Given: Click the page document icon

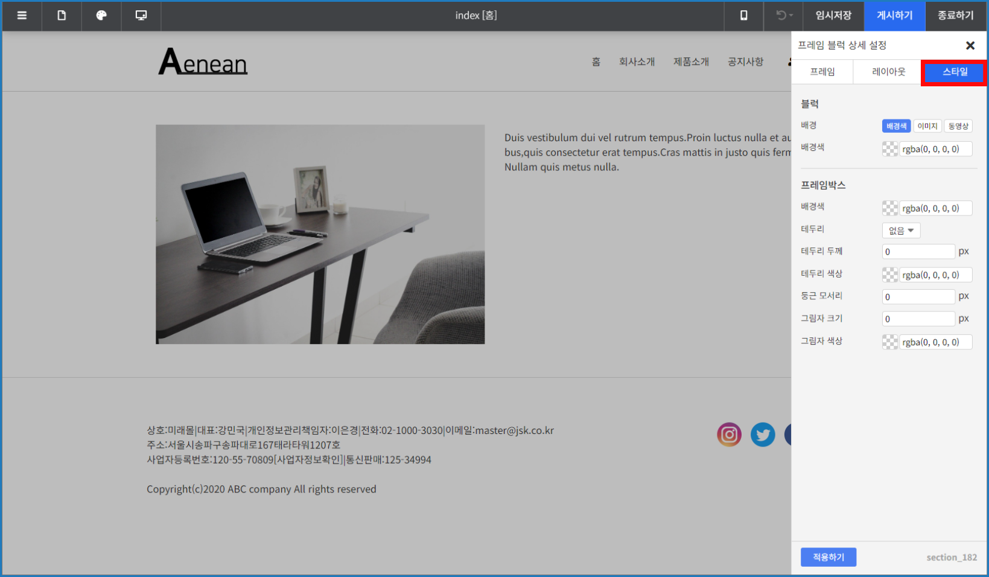Looking at the screenshot, I should click(62, 16).
